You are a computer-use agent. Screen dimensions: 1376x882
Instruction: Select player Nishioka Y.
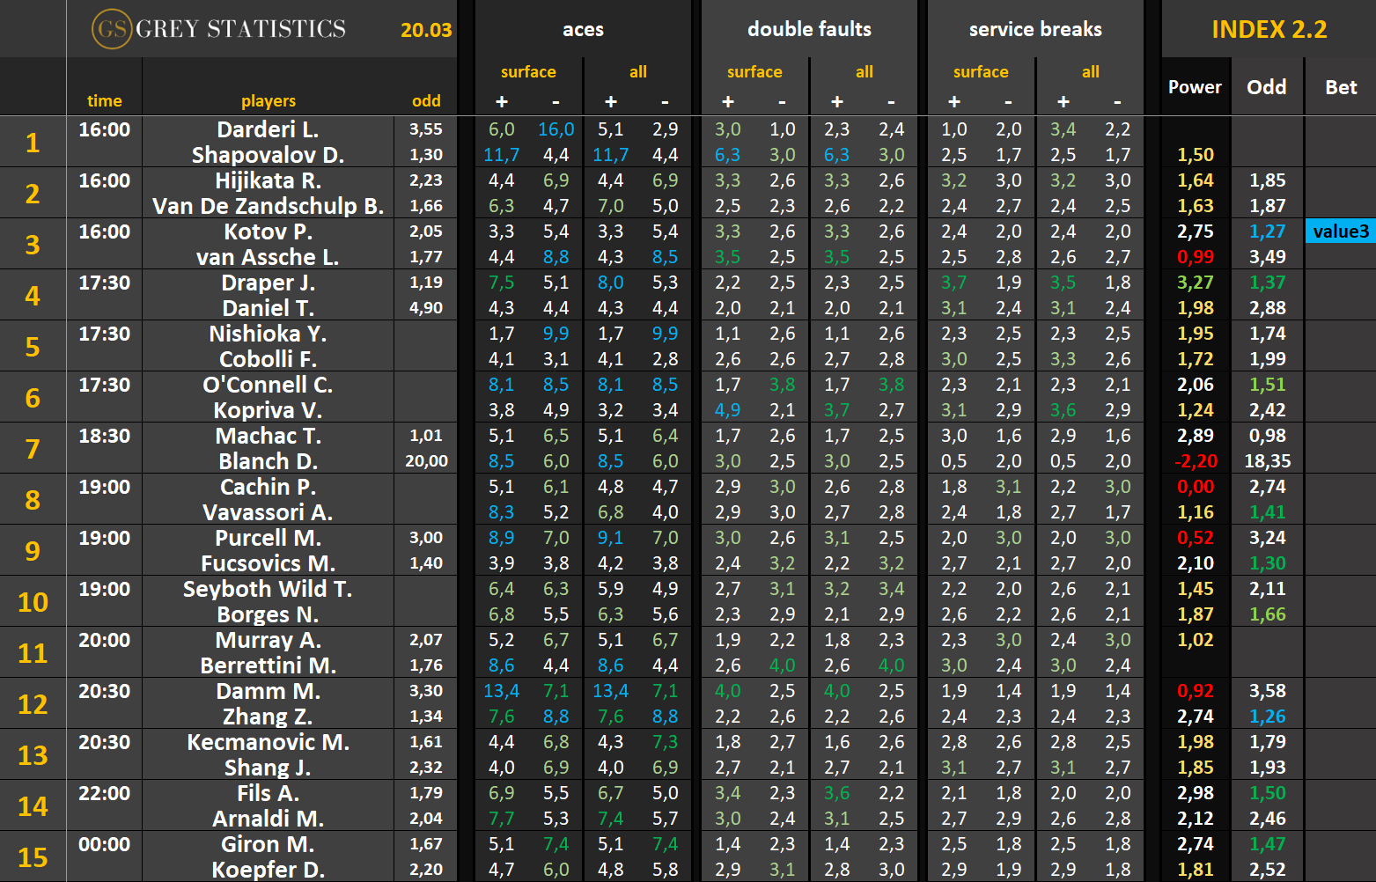point(268,334)
